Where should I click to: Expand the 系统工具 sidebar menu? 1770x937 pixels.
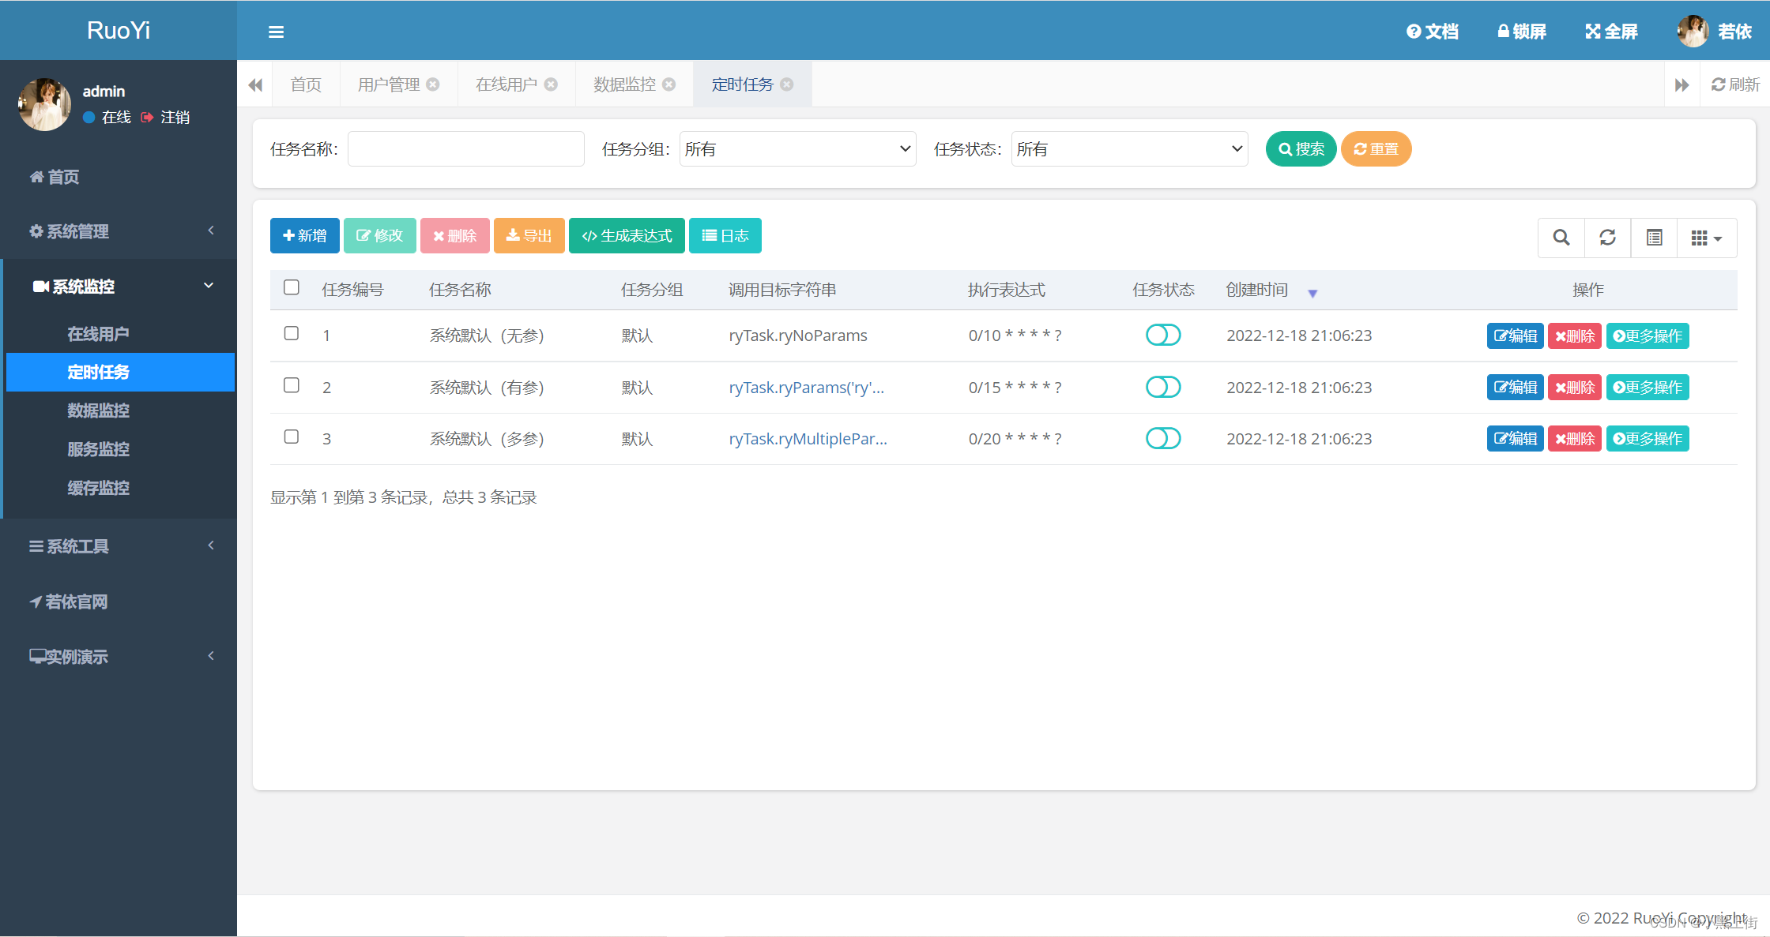point(119,546)
